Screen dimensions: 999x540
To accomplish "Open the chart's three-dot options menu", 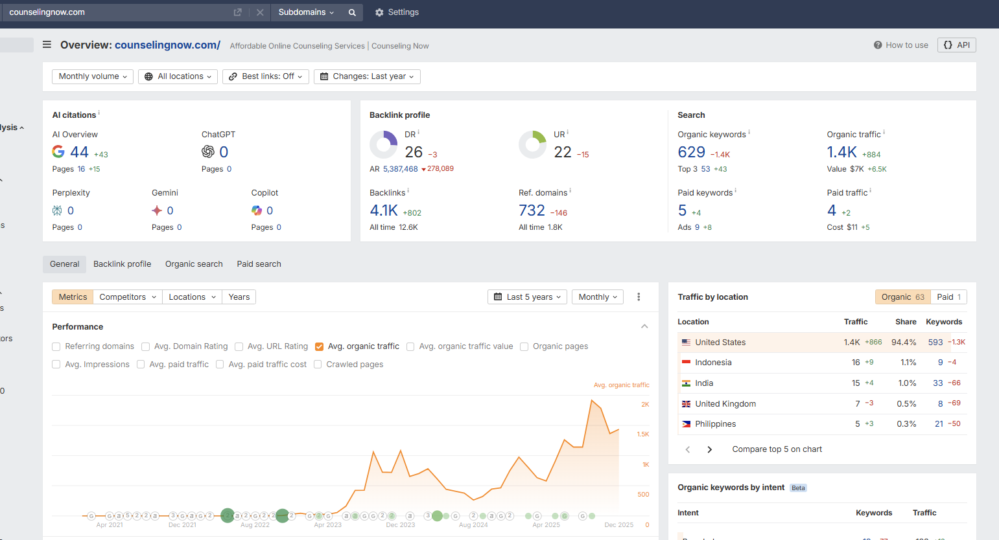I will tap(639, 297).
